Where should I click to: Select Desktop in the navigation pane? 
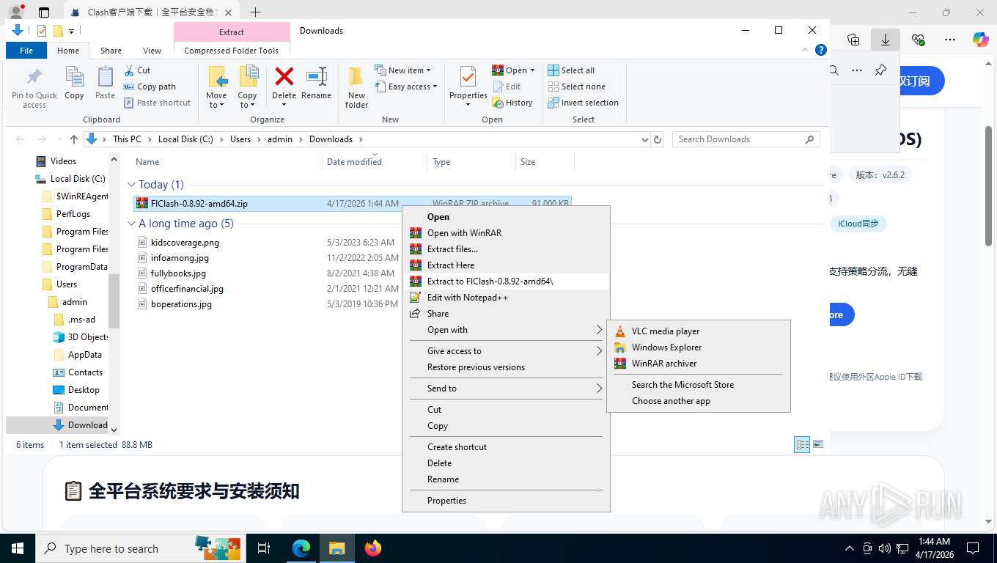tap(84, 390)
